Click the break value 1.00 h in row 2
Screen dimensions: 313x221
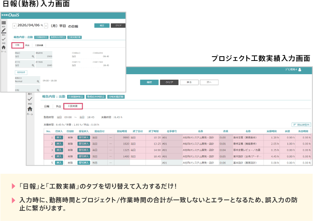click(291, 144)
